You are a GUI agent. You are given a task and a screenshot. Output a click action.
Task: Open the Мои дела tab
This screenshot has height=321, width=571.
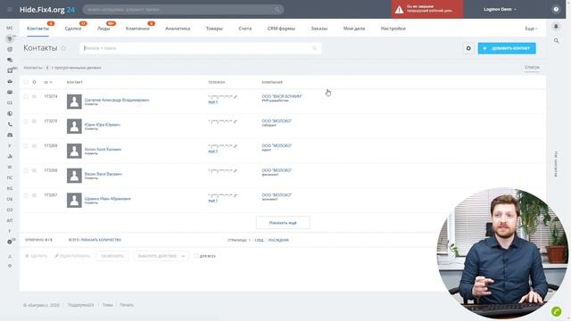(354, 29)
